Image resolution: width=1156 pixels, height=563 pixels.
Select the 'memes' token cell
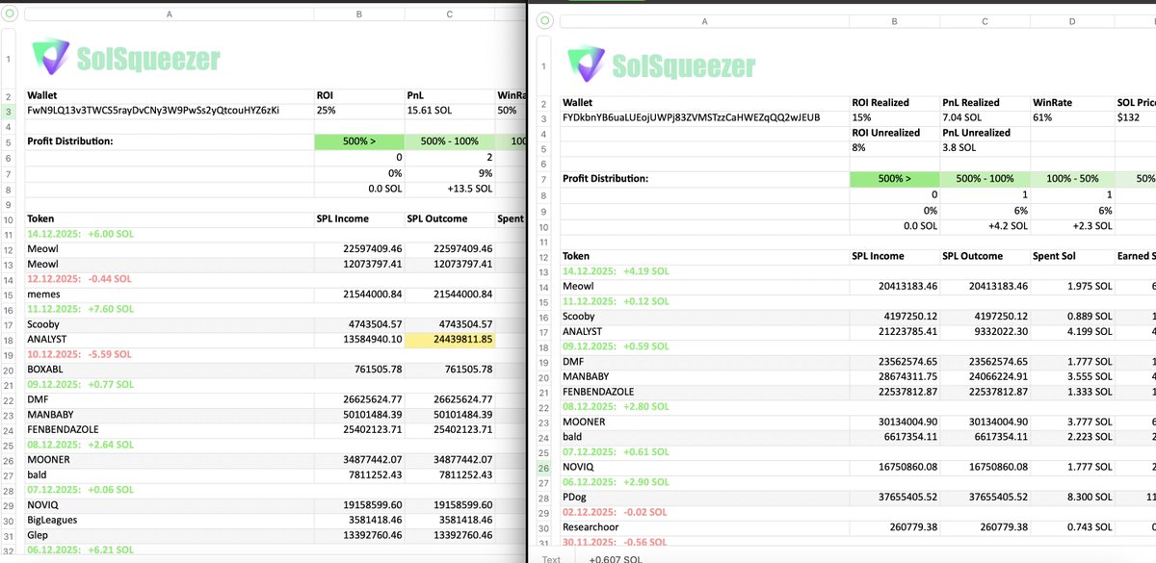click(170, 294)
